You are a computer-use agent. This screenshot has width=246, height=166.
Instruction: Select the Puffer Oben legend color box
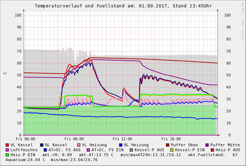pos(167,145)
